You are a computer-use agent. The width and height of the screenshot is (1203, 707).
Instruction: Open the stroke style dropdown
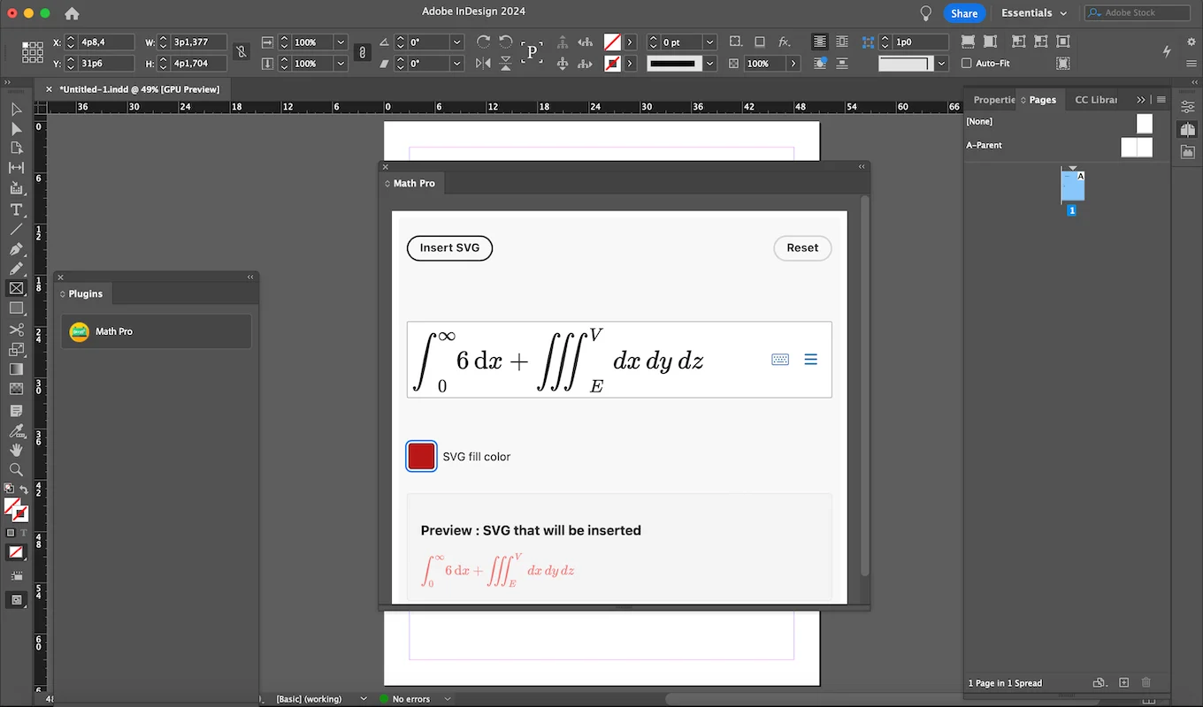(710, 64)
